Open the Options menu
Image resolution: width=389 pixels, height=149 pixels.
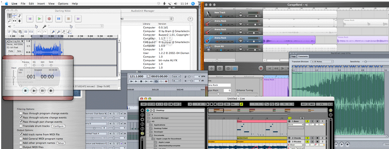click(63, 4)
